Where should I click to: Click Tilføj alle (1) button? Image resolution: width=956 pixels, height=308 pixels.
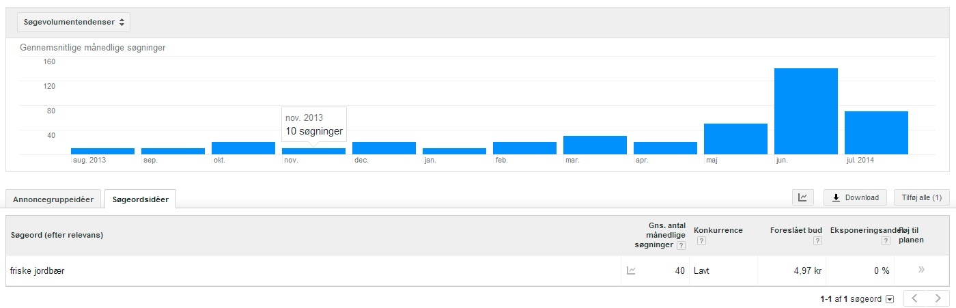[x=922, y=197]
